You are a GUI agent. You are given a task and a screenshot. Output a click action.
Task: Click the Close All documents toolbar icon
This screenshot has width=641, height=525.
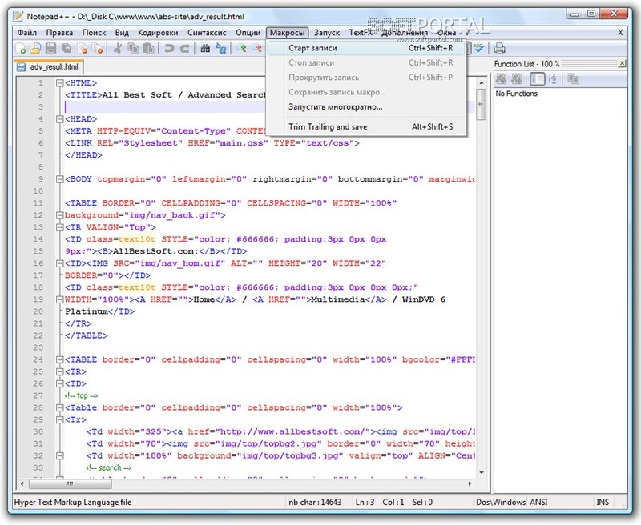coord(98,49)
